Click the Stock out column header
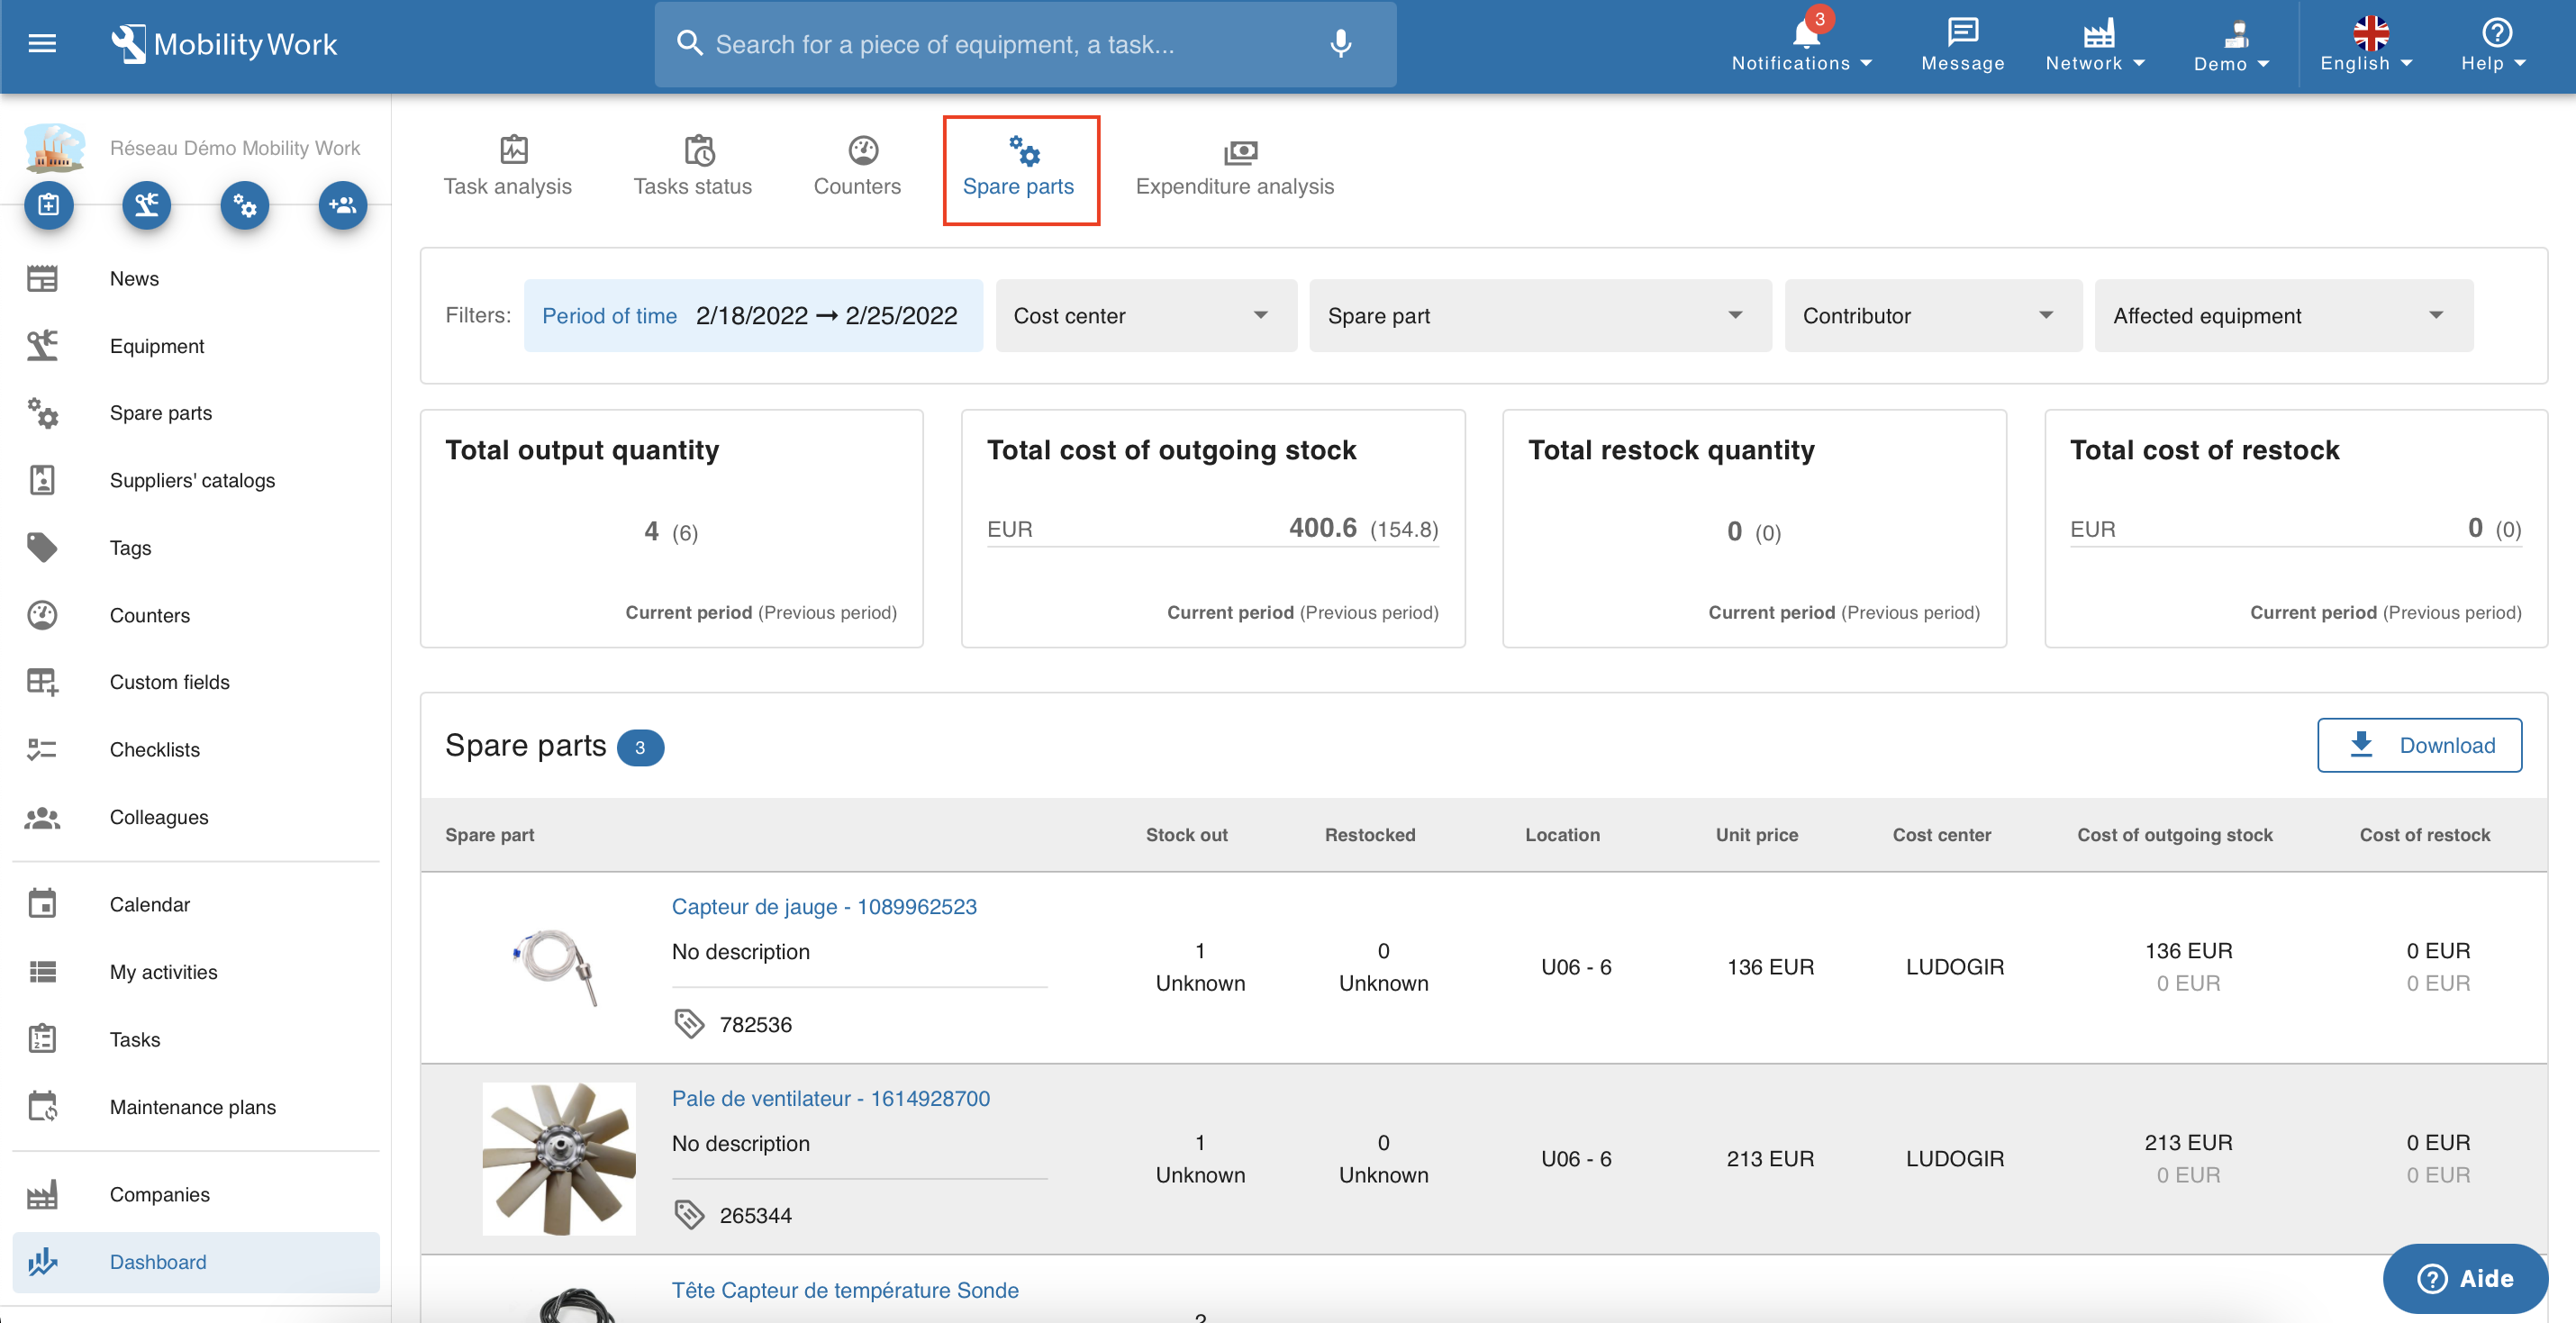 [1186, 834]
